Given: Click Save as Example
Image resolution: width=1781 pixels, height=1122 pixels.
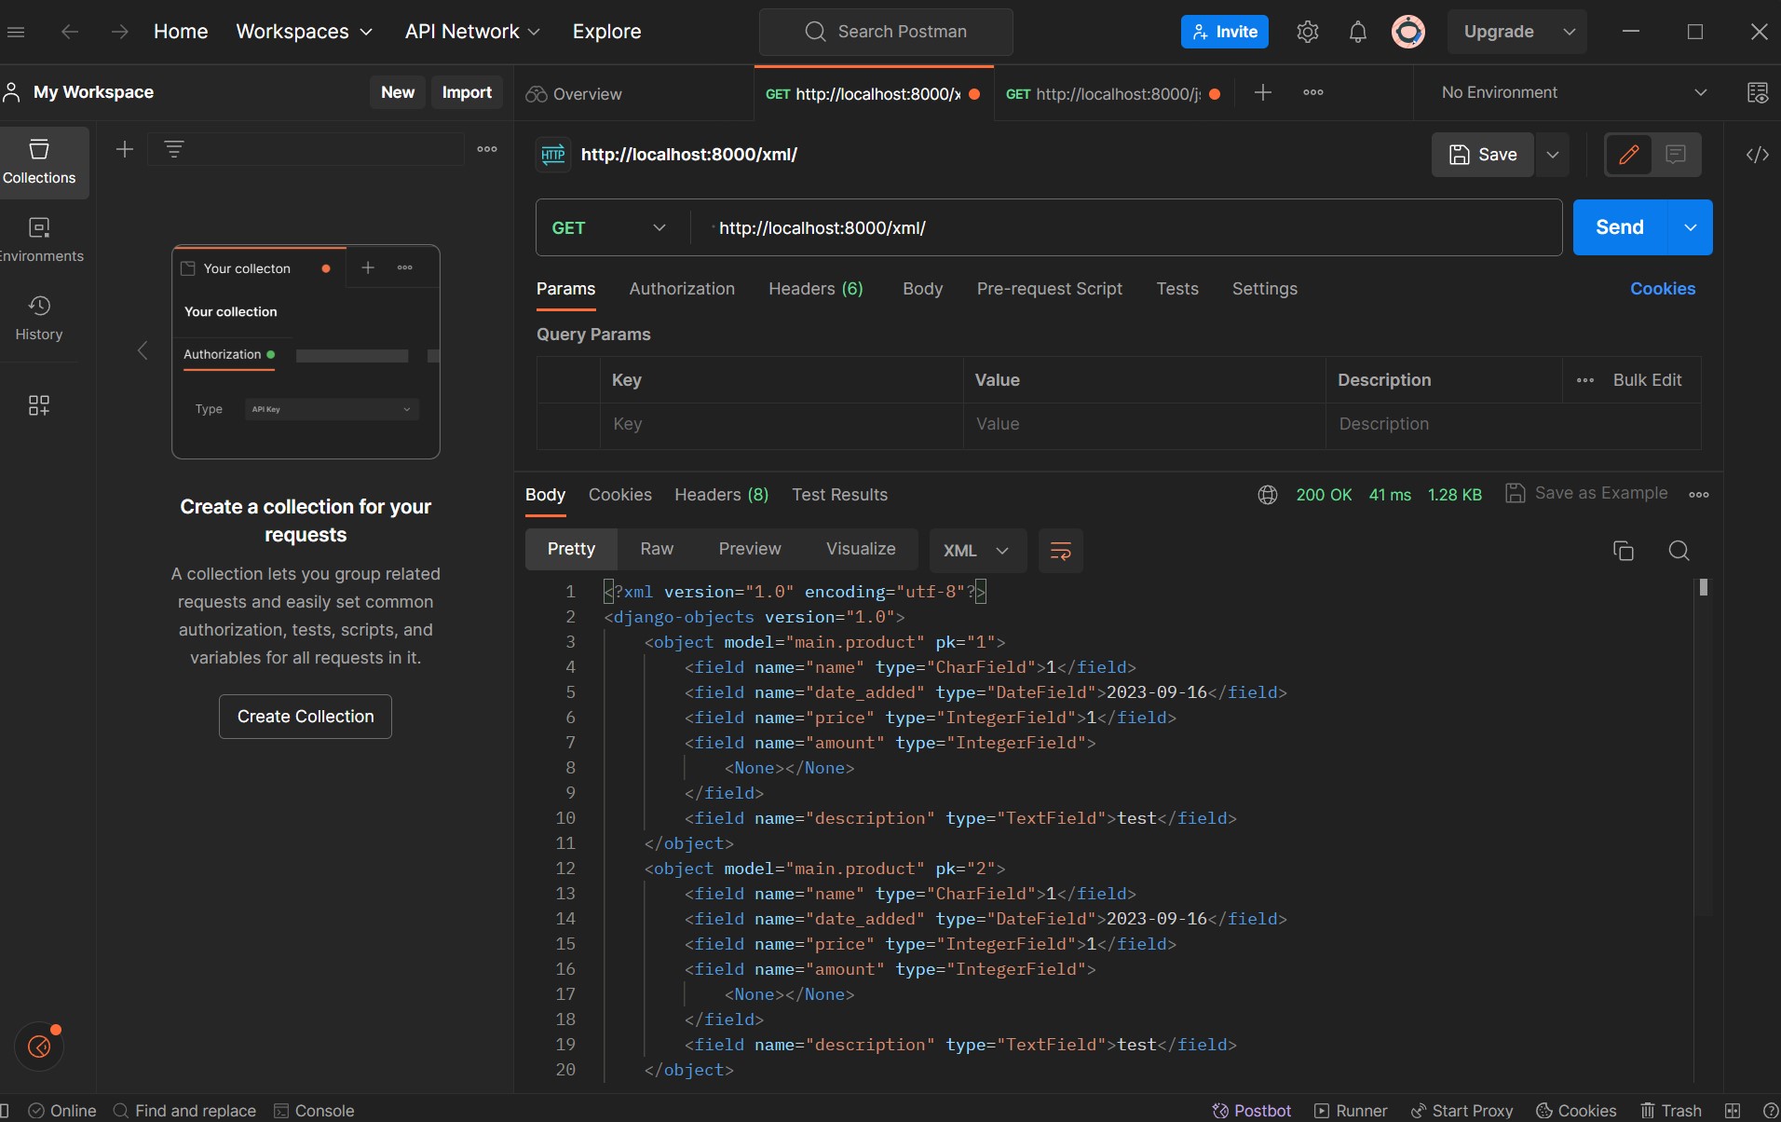Looking at the screenshot, I should coord(1587,493).
